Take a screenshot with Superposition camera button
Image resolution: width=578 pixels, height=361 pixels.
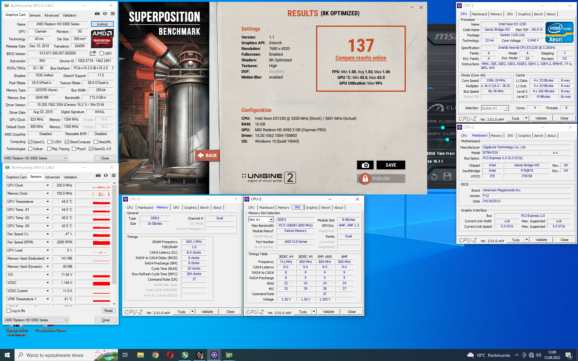(365, 165)
